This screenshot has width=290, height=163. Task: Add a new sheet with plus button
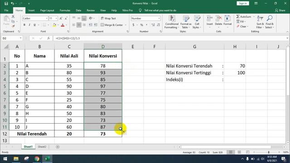[58, 147]
